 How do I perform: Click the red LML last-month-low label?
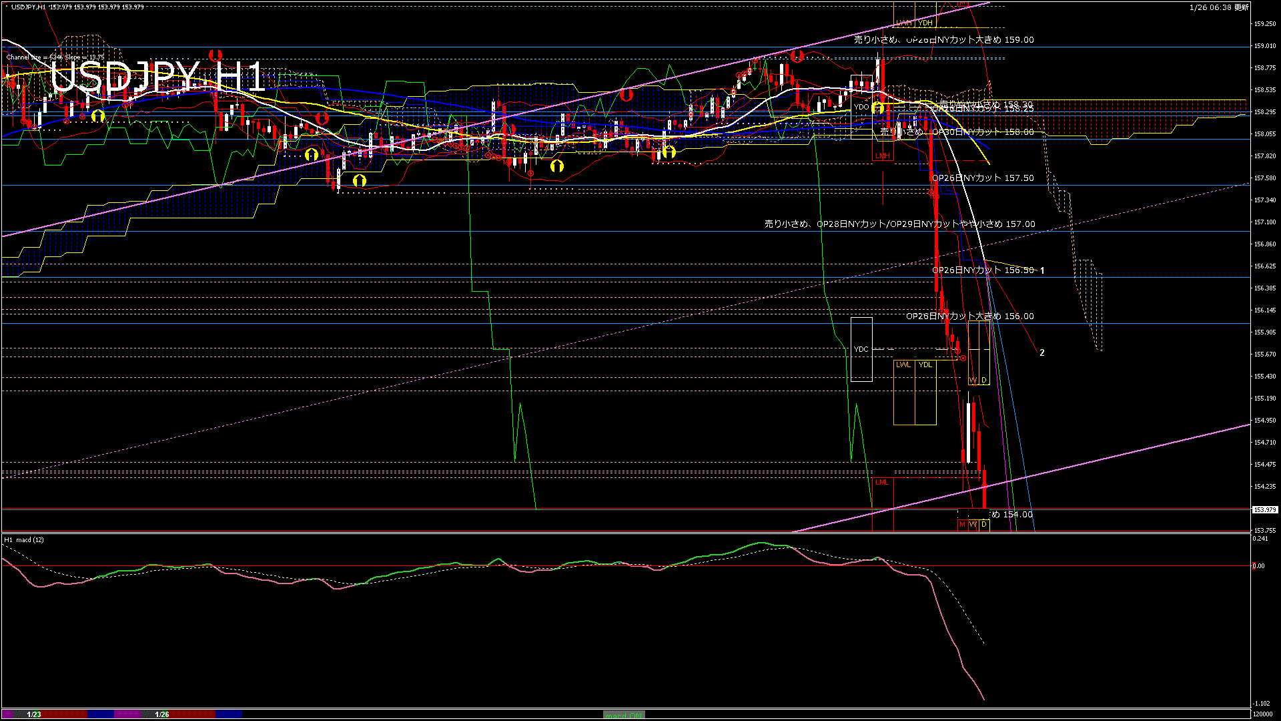(882, 482)
